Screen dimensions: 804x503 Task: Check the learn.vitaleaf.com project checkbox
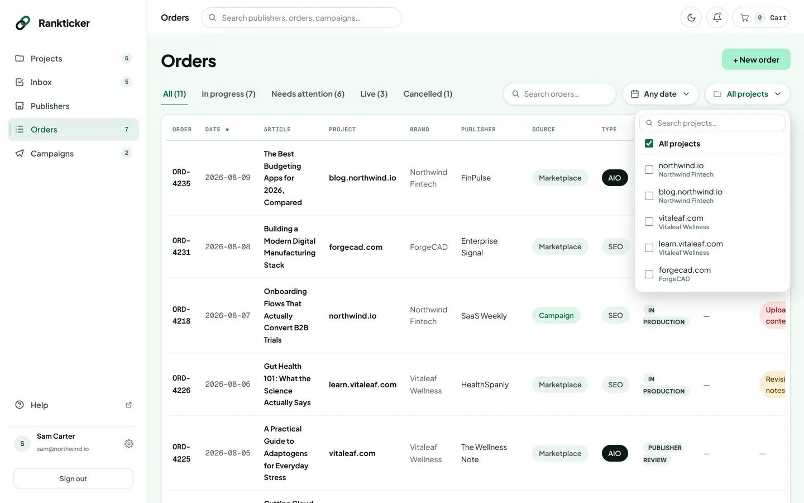pyautogui.click(x=649, y=248)
